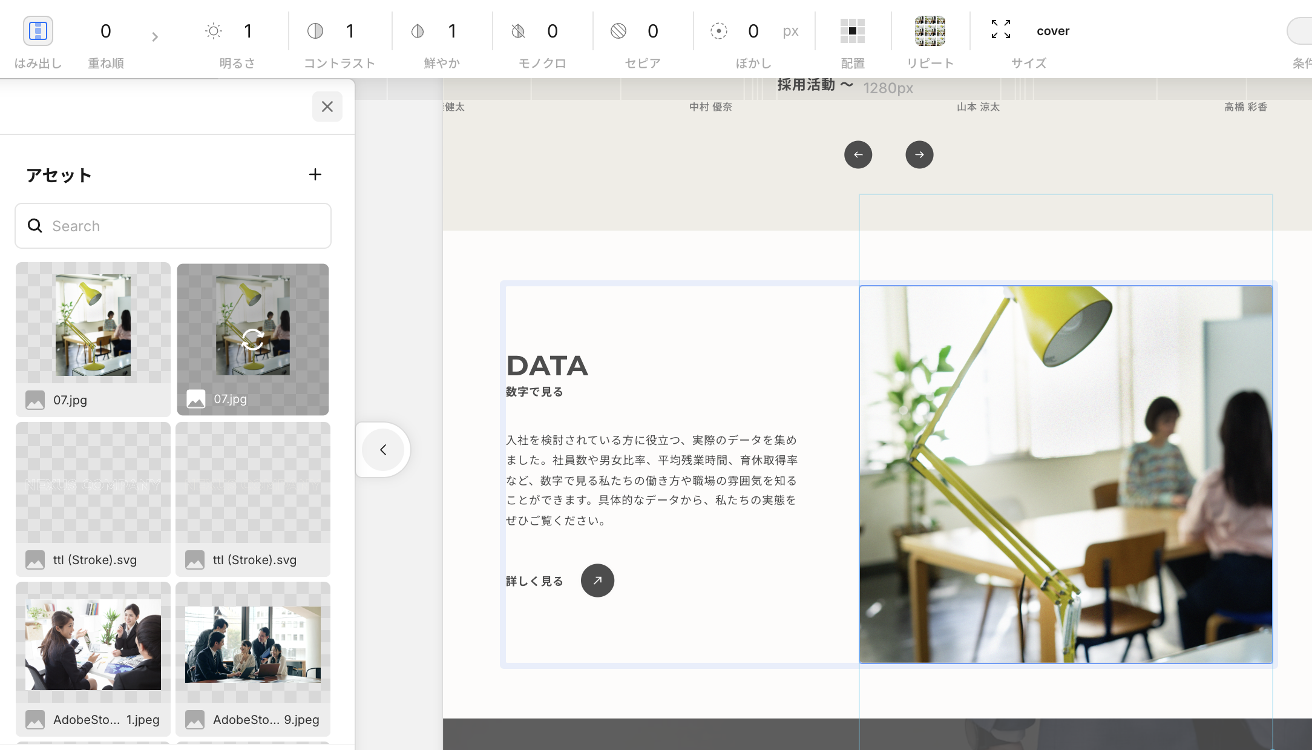Click the 明るさ value 1
This screenshot has width=1312, height=750.
[248, 31]
